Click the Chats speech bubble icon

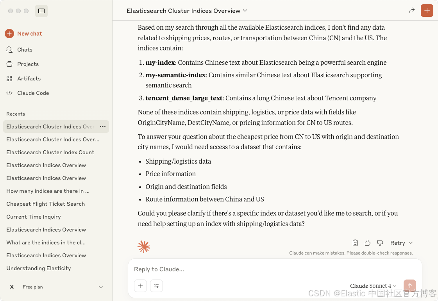[9, 50]
